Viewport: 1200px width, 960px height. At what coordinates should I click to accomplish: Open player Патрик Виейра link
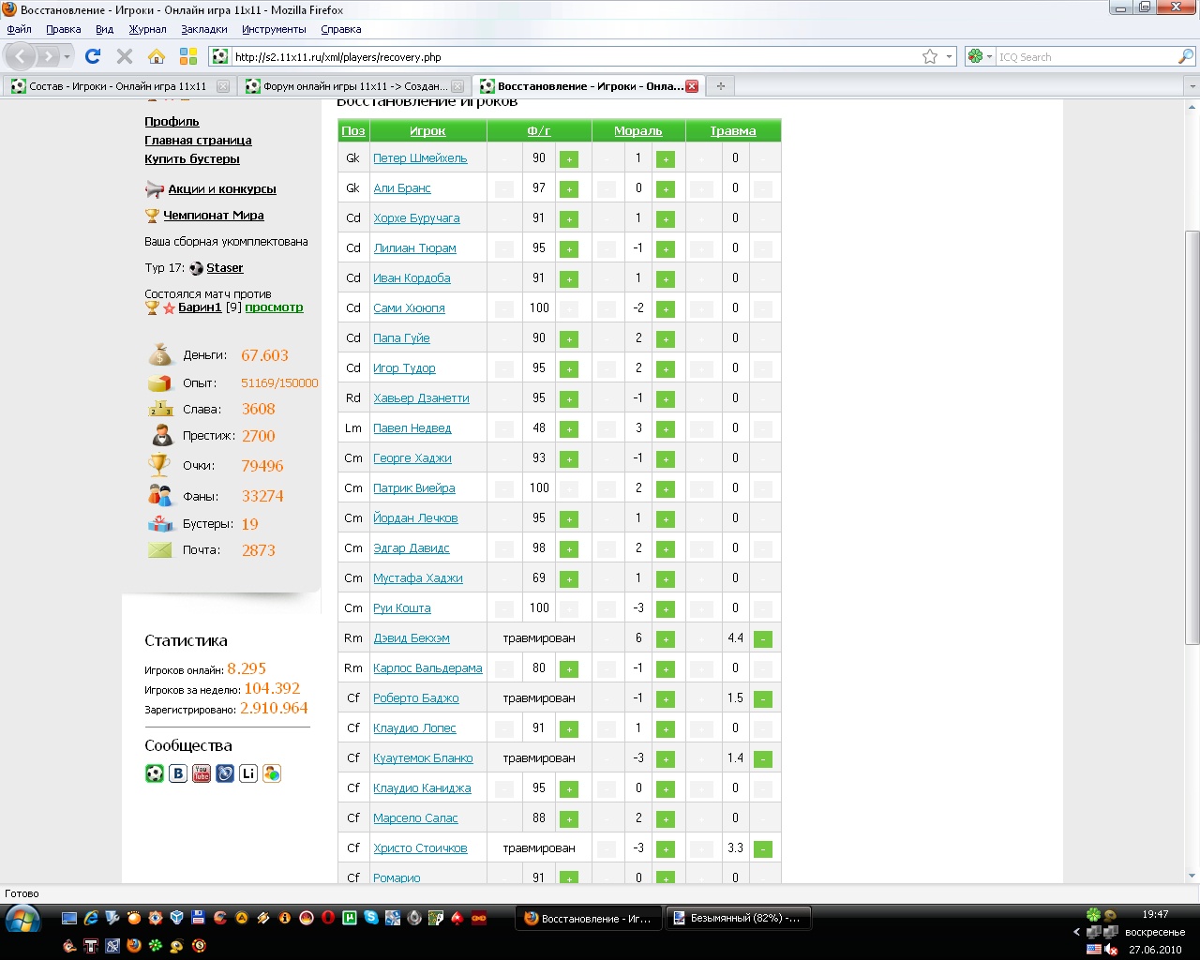(x=414, y=488)
